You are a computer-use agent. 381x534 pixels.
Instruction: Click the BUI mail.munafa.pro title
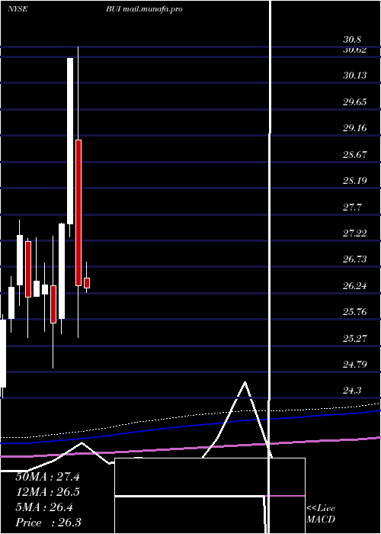click(144, 9)
